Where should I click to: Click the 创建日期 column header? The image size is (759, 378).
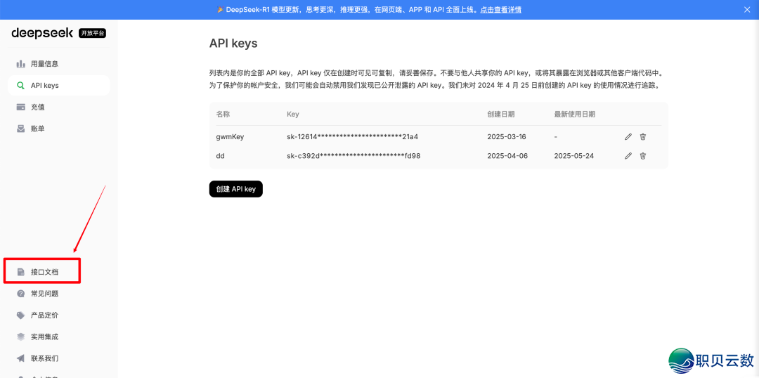tap(500, 114)
